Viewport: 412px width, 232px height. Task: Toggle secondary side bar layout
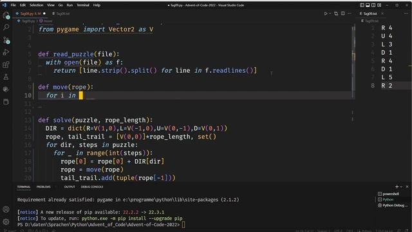point(373,5)
